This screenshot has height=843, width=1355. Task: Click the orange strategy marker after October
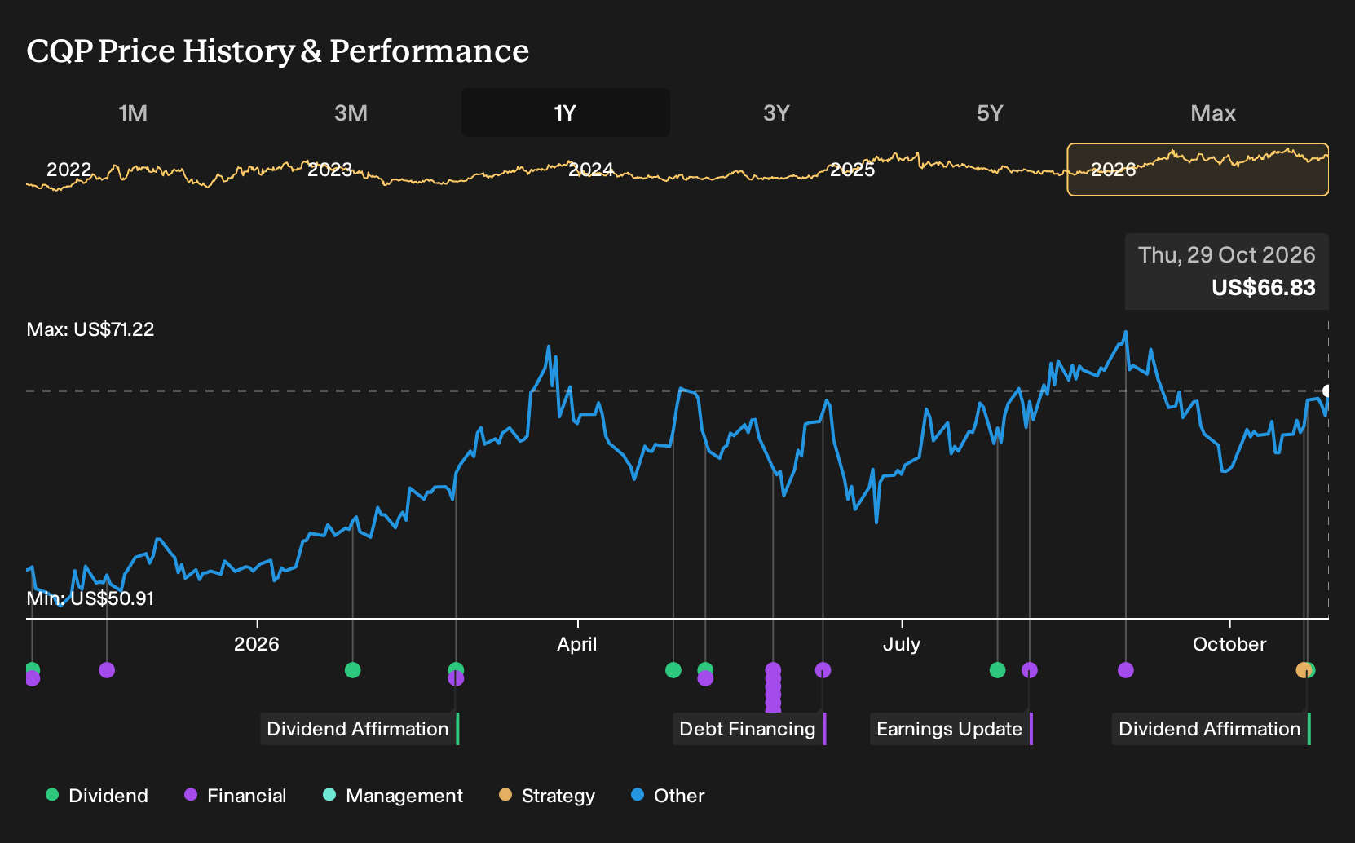click(1303, 670)
